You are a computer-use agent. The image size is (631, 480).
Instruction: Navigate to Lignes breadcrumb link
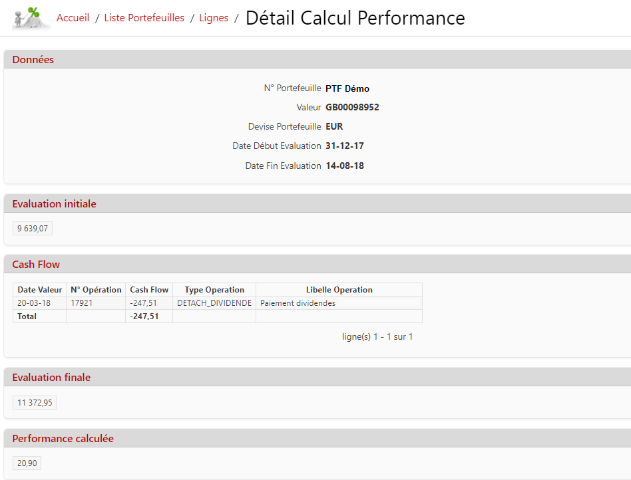pyautogui.click(x=214, y=18)
